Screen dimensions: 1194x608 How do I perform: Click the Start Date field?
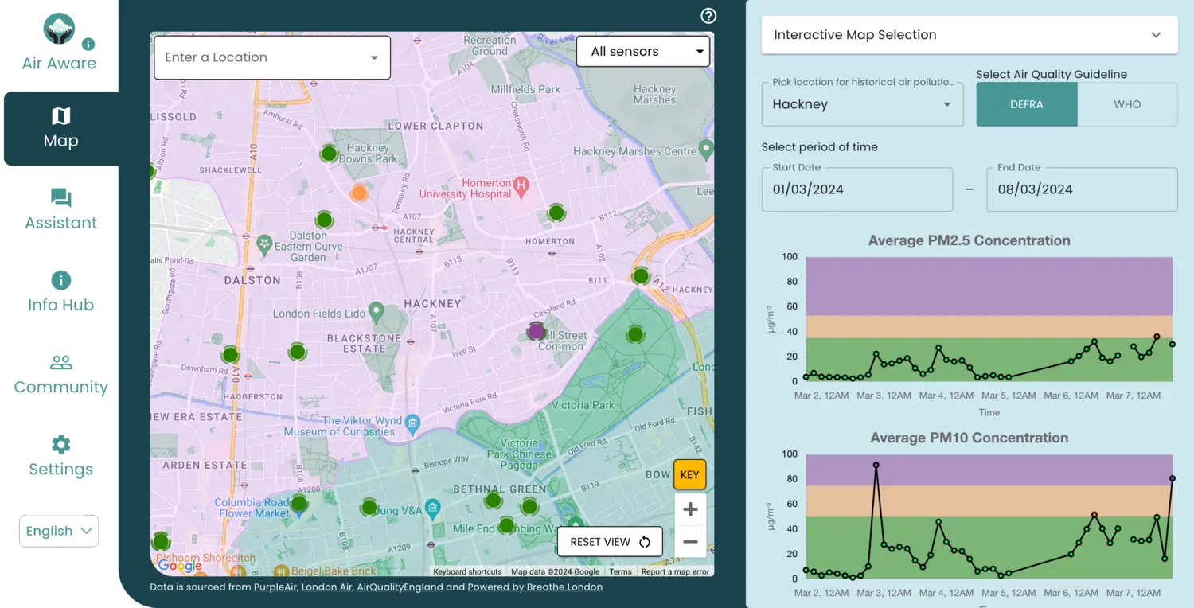[856, 189]
